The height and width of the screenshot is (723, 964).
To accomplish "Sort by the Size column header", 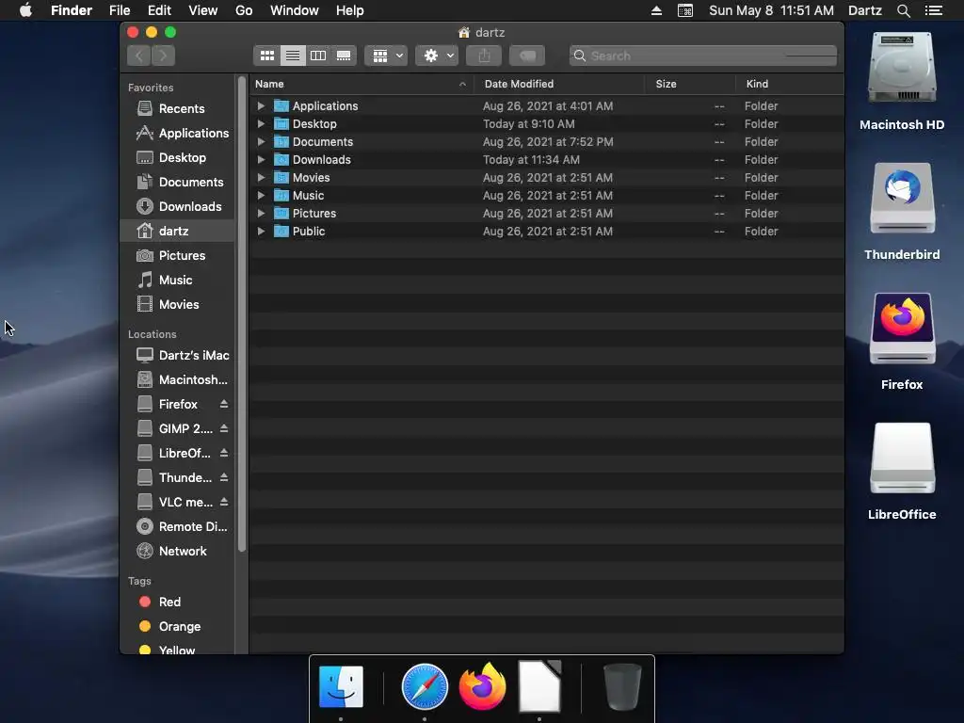I will [x=690, y=84].
